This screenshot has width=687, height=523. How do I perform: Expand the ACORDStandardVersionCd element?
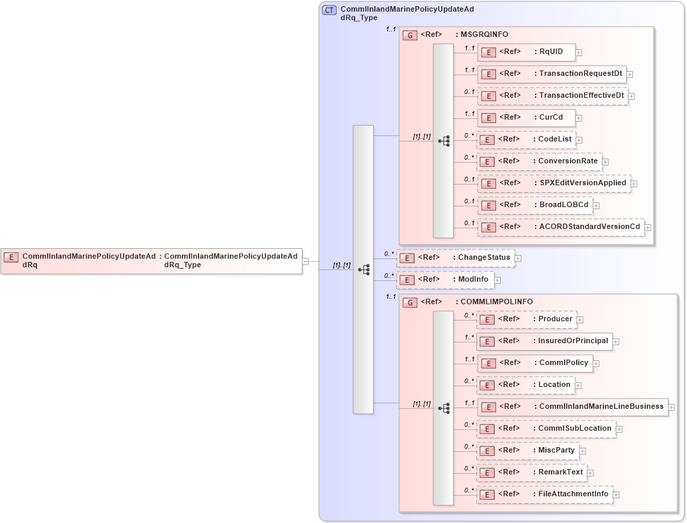(647, 226)
